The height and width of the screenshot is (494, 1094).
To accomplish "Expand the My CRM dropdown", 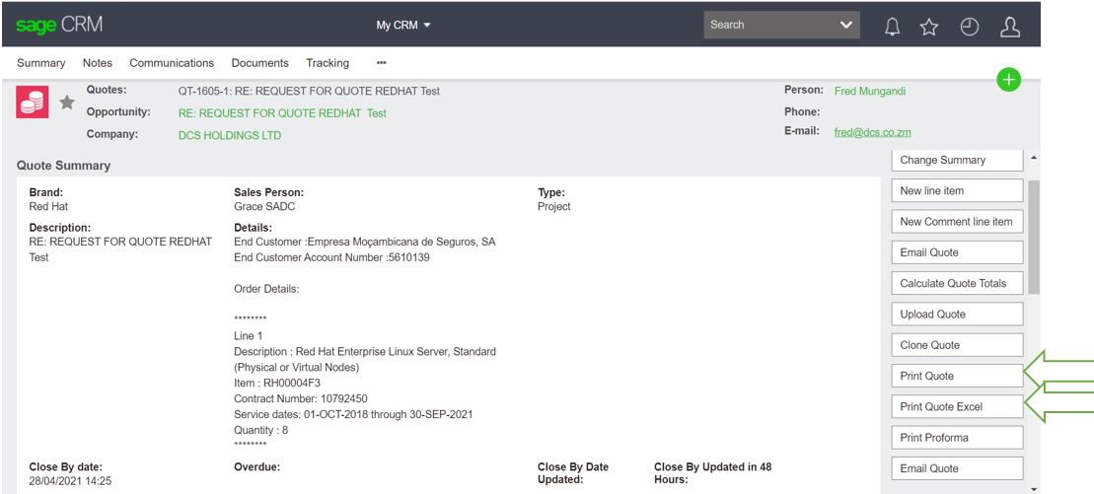I will click(403, 25).
